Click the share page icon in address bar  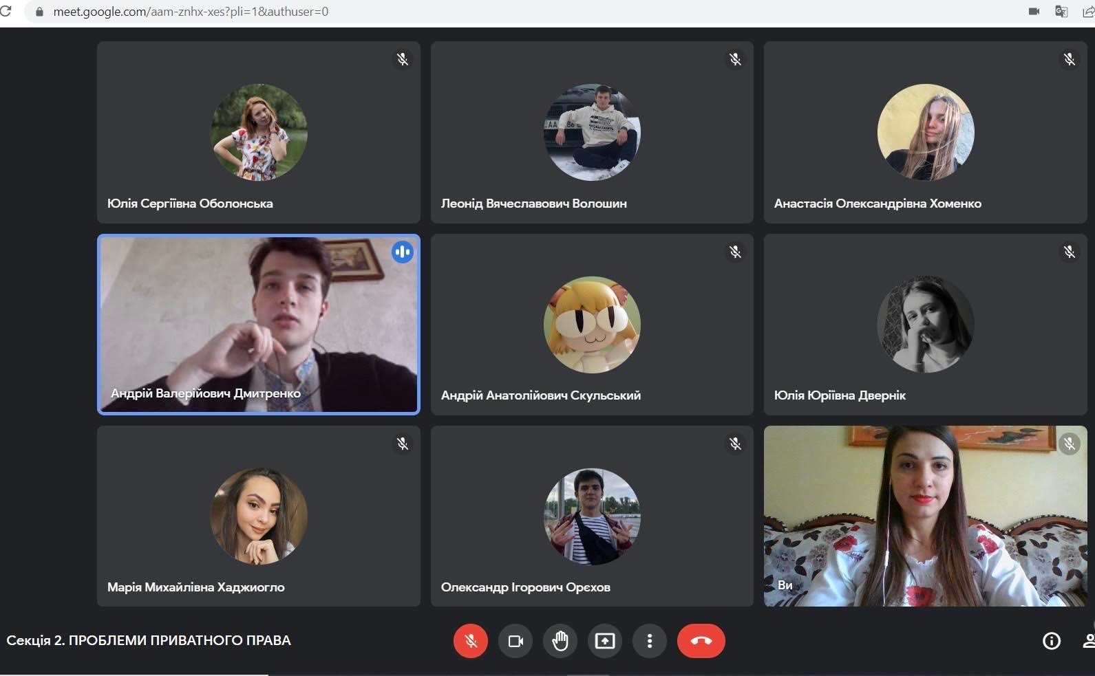tap(1088, 12)
